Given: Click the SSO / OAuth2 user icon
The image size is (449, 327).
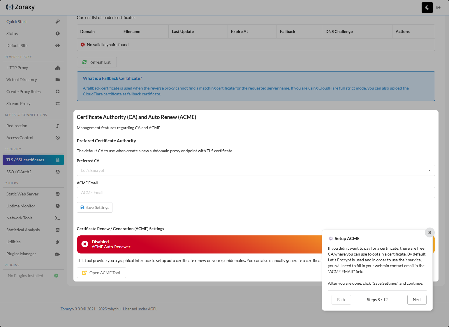Looking at the screenshot, I should pos(58,172).
